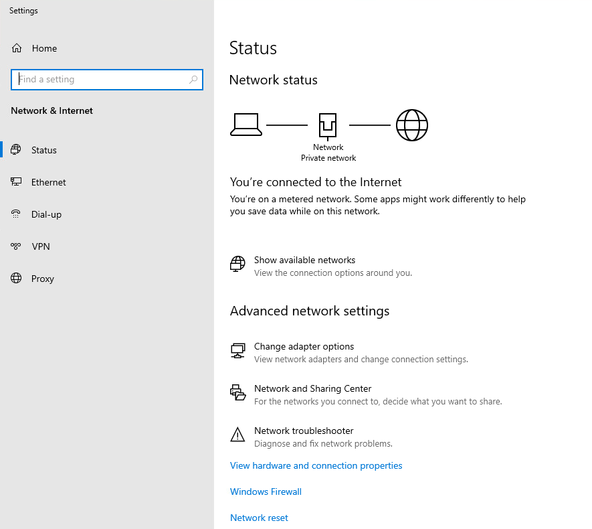Click the Network troubleshooter warning icon
592x529 pixels.
[237, 435]
